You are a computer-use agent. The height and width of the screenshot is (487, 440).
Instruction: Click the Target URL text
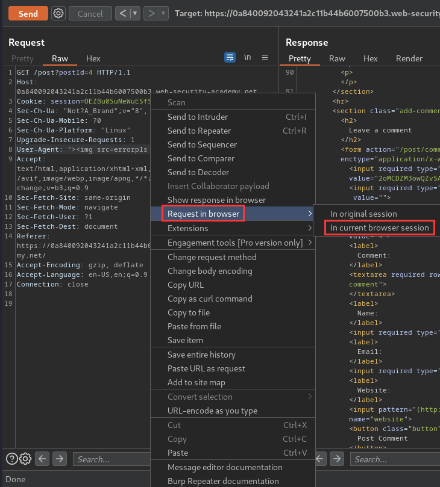coord(307,13)
